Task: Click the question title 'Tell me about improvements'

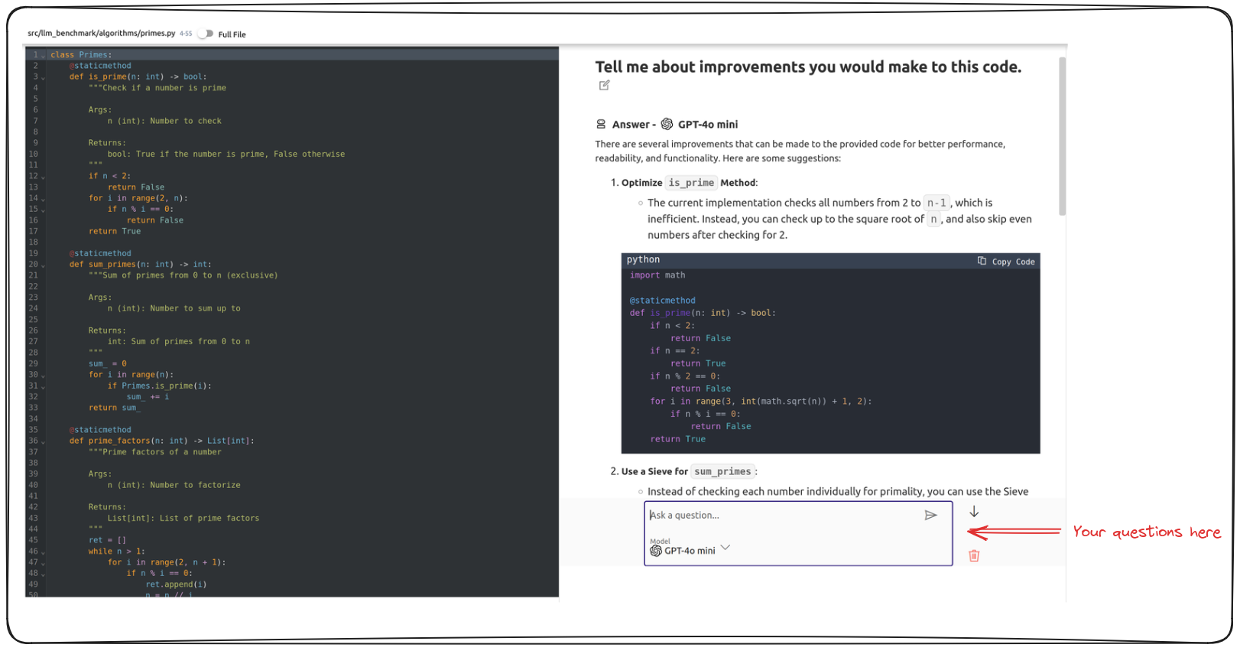Action: (x=808, y=67)
